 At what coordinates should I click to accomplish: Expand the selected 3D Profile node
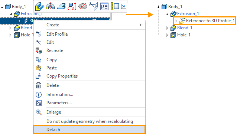(x=19, y=21)
